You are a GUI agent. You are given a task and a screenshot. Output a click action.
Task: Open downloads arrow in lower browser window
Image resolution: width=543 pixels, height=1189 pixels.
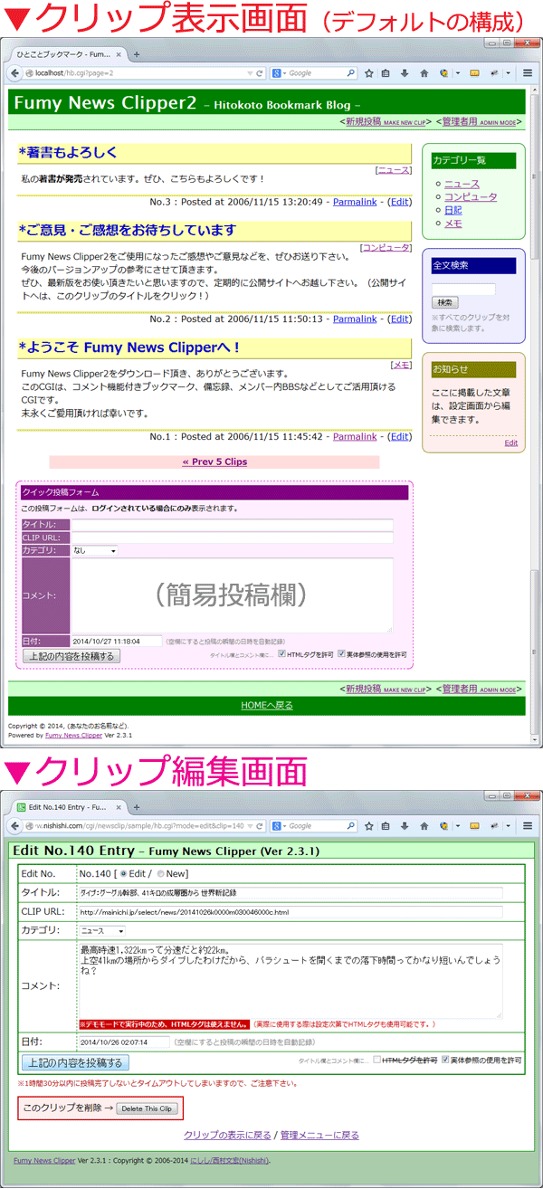[405, 825]
